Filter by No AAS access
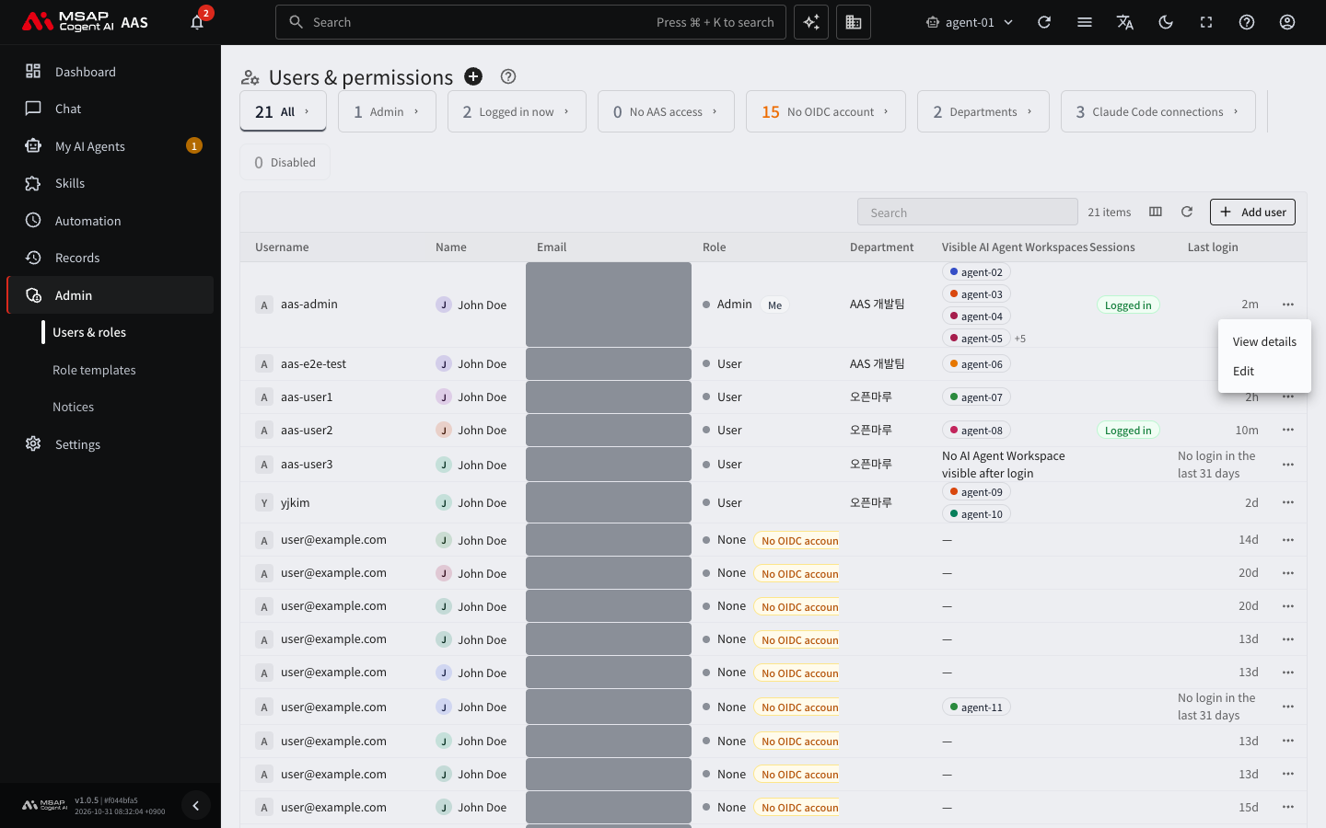This screenshot has height=828, width=1326. point(666,111)
